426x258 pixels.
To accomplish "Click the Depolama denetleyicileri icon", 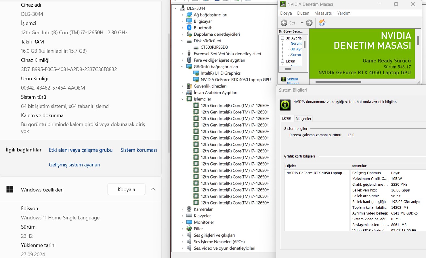I will coord(189,34).
